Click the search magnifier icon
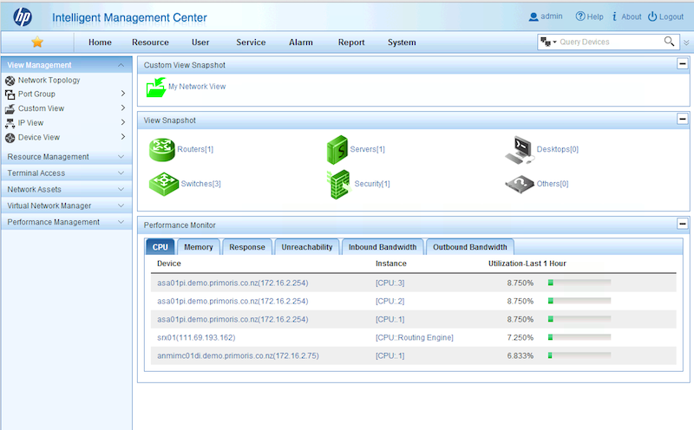Image resolution: width=694 pixels, height=430 pixels. click(x=669, y=42)
